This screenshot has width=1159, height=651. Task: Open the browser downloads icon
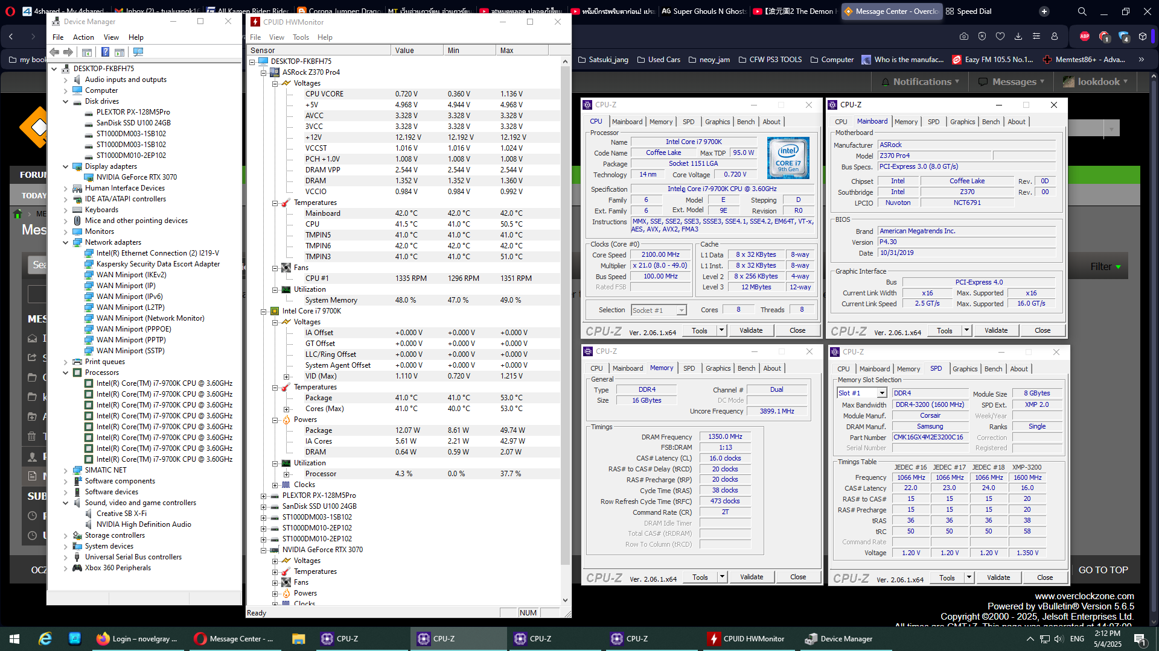tap(1018, 37)
